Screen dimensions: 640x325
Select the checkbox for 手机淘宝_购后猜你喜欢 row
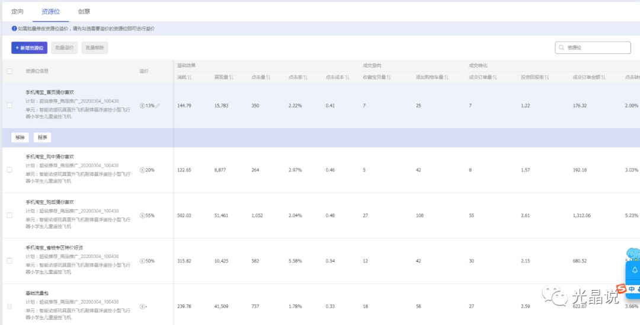[x=9, y=215]
